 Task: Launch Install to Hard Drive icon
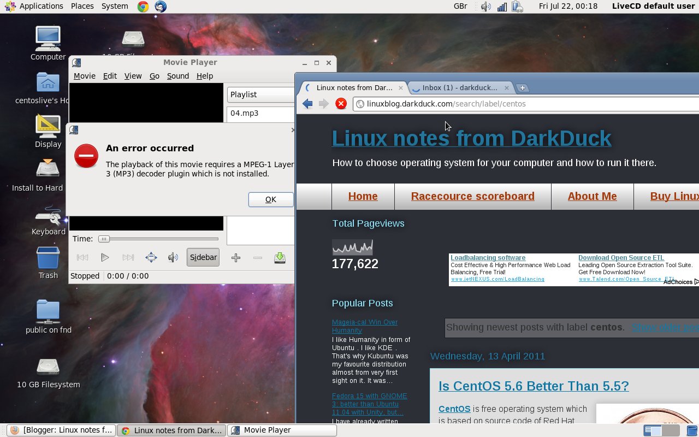[x=48, y=175]
